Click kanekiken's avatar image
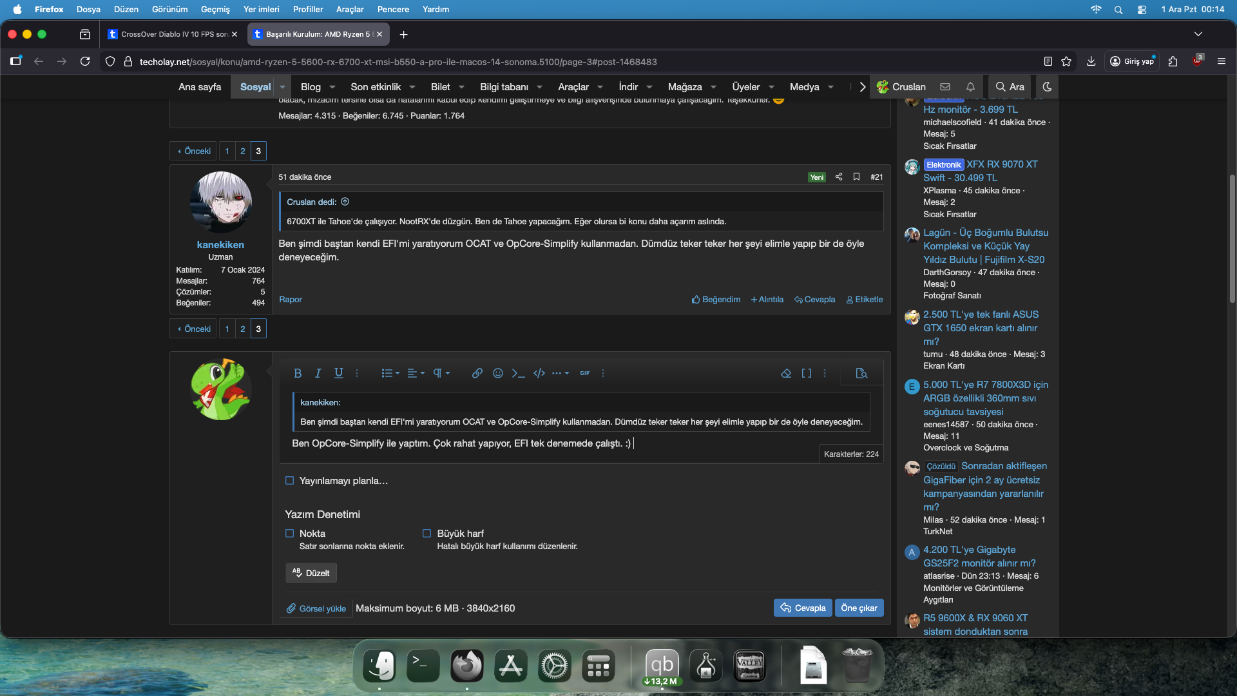The image size is (1237, 696). pos(220,202)
